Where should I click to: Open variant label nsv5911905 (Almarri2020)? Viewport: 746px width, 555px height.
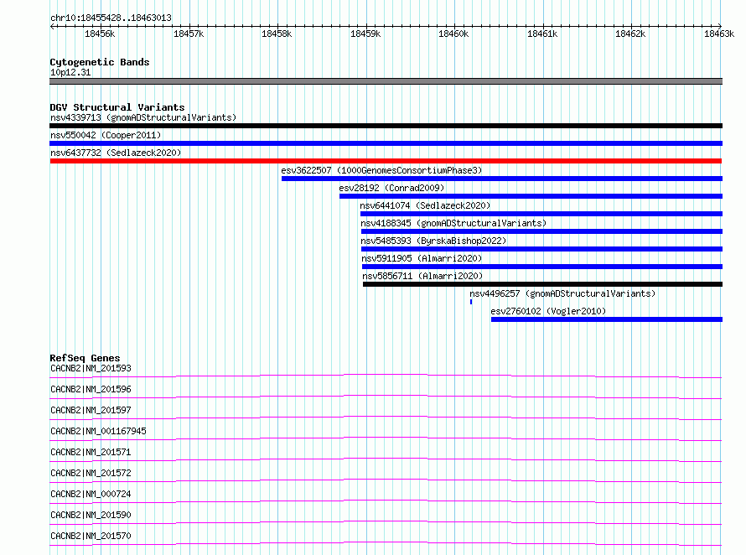point(422,258)
